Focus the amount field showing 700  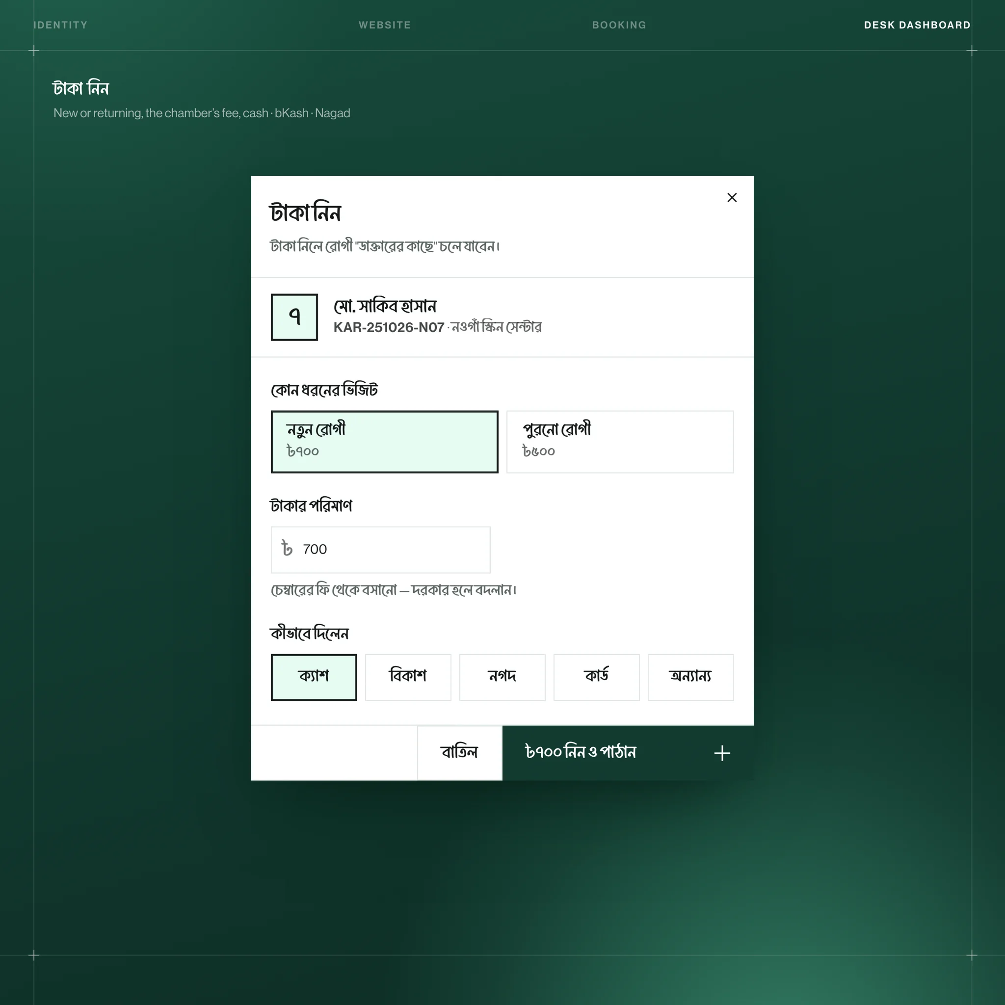click(380, 549)
